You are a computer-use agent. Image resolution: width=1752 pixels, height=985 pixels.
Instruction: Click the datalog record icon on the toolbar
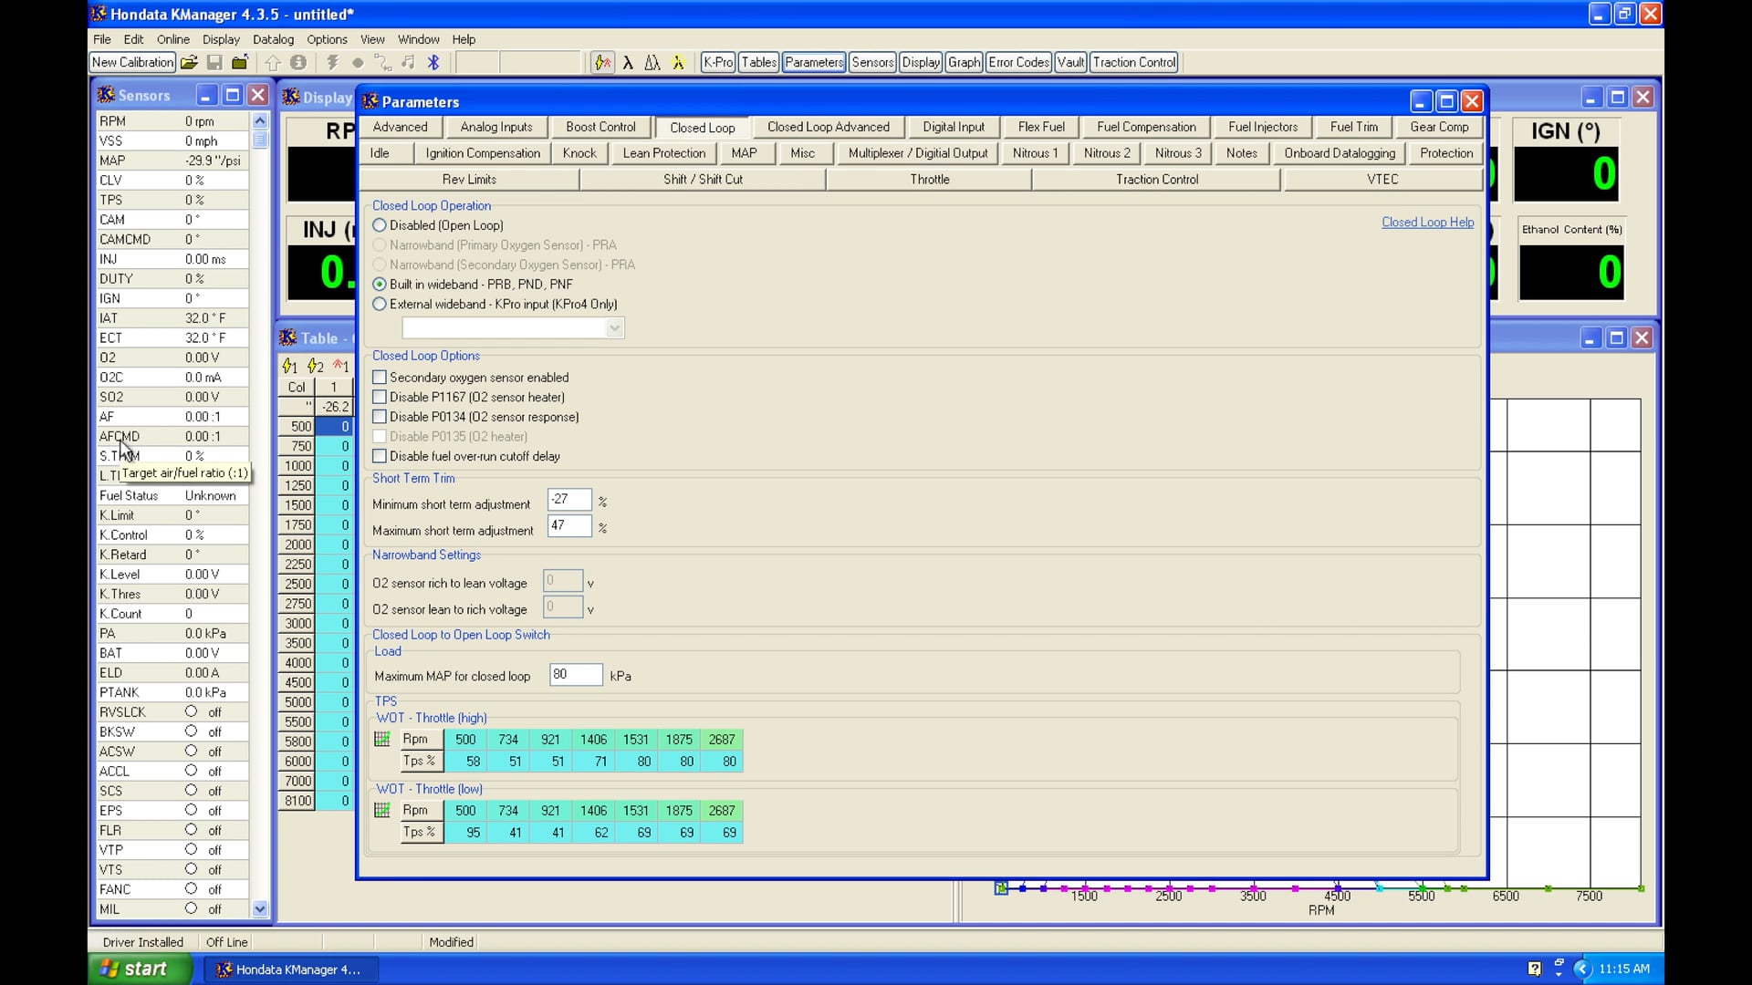point(358,62)
